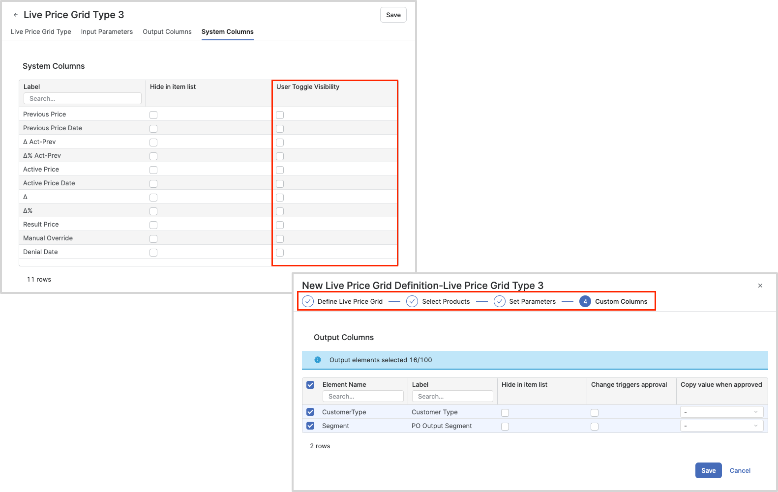Click the blue Save button in the dialog

click(708, 470)
